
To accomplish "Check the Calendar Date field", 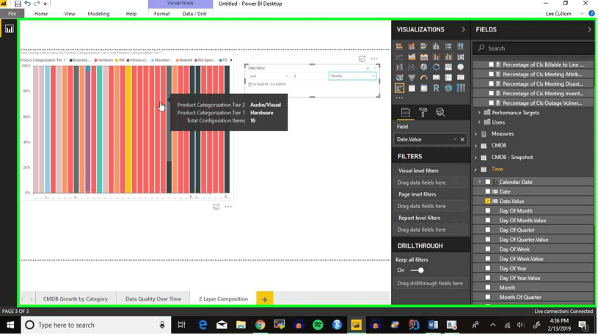I will click(x=488, y=183).
